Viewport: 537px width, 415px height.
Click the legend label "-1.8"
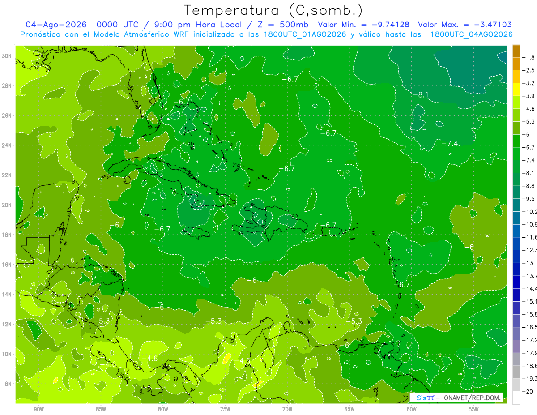[528, 57]
